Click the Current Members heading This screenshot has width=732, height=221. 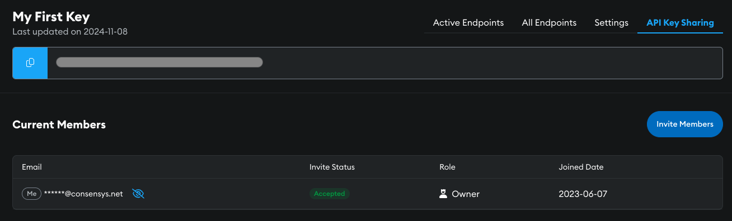pos(59,124)
